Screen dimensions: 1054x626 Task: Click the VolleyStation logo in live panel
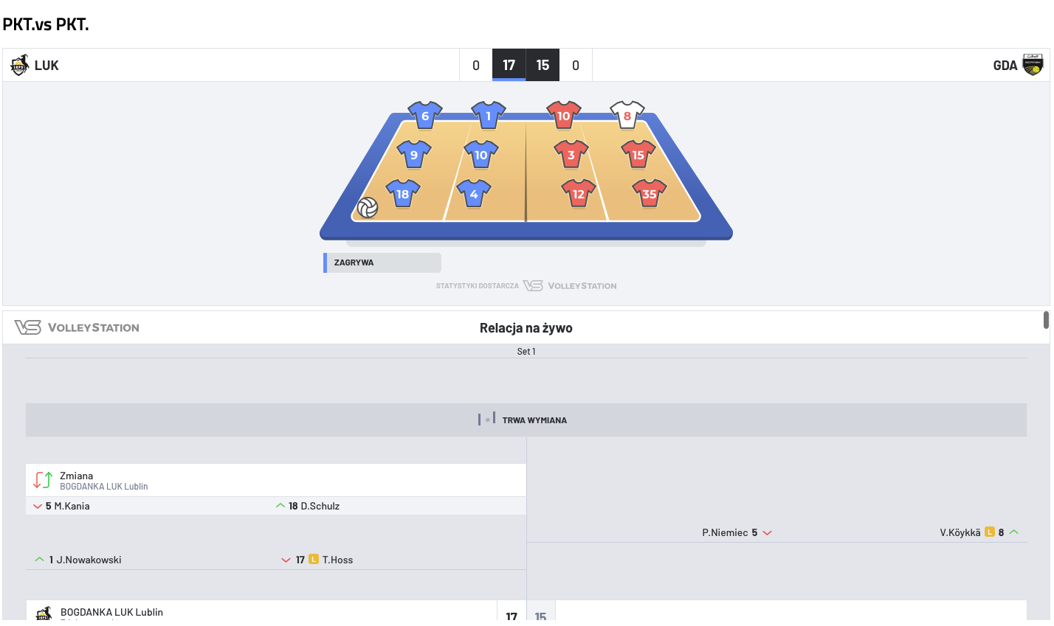77,327
